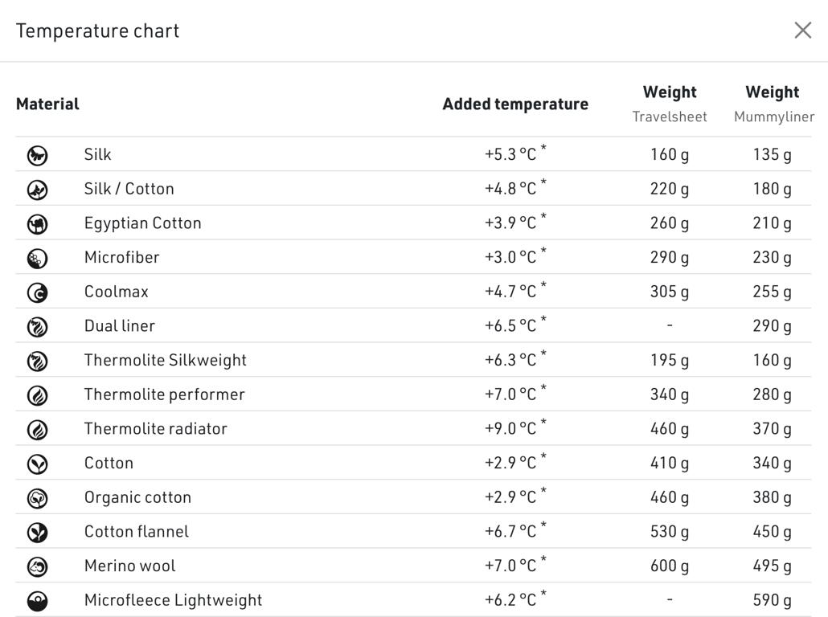Click the Weight Mummyliner column header
This screenshot has height=617, width=828.
[774, 104]
